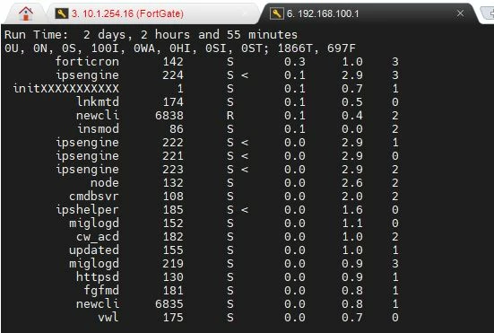Click the node process name
The width and height of the screenshot is (494, 333).
click(105, 183)
